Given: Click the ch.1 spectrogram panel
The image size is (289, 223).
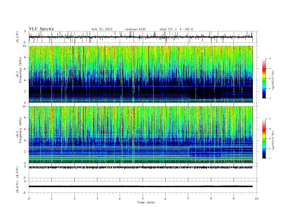Looking at the screenshot, I should 140,74.
